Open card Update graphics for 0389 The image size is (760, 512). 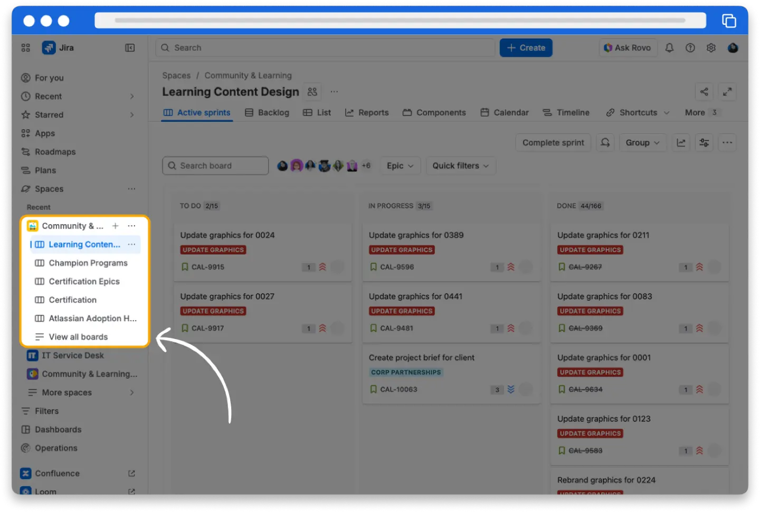point(416,235)
